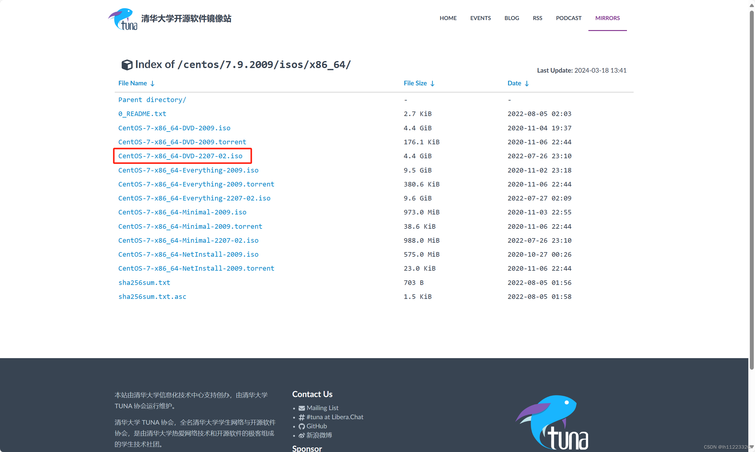Screen dimensions: 755x452
Task: Open the PODCAST navigation entry
Action: (x=569, y=18)
